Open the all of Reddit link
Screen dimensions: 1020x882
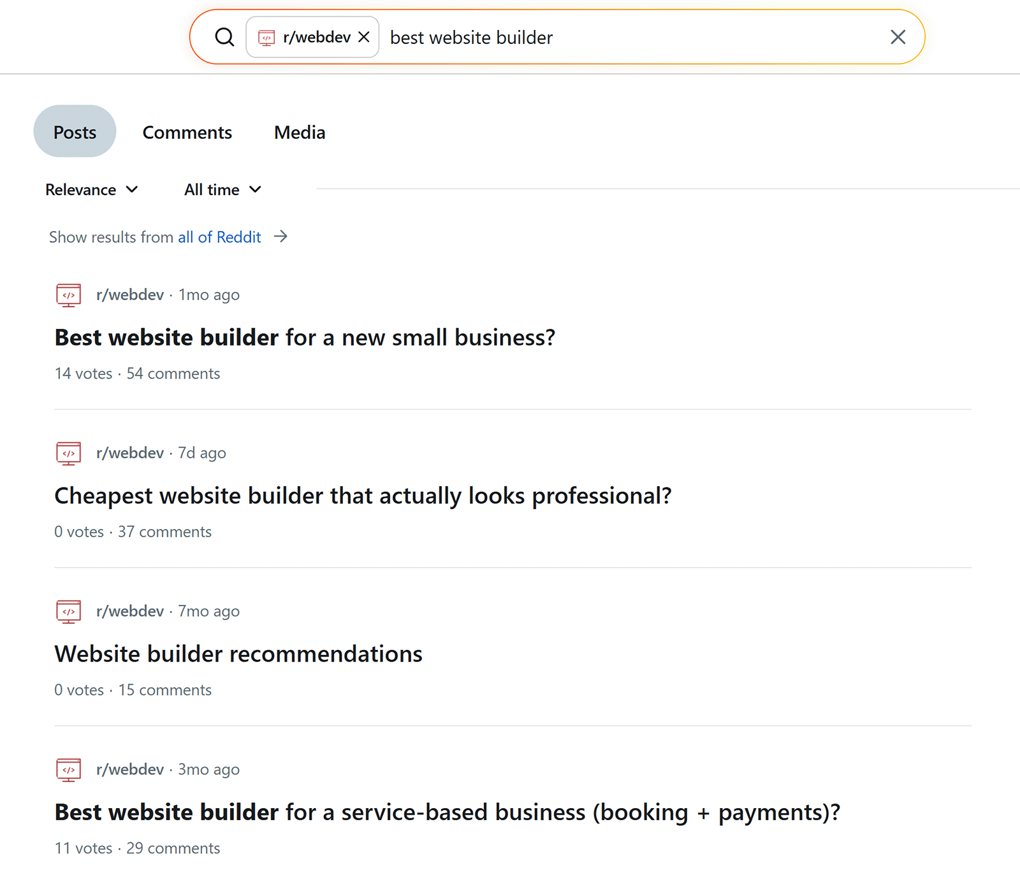219,236
